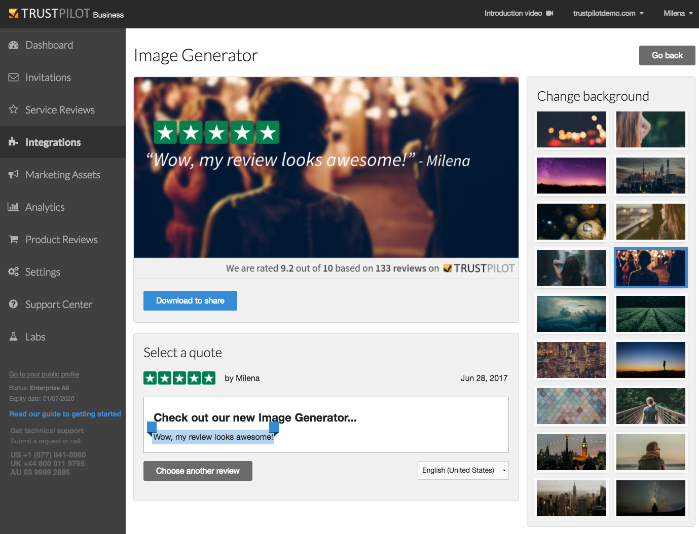Click Choose another review button

coord(198,471)
